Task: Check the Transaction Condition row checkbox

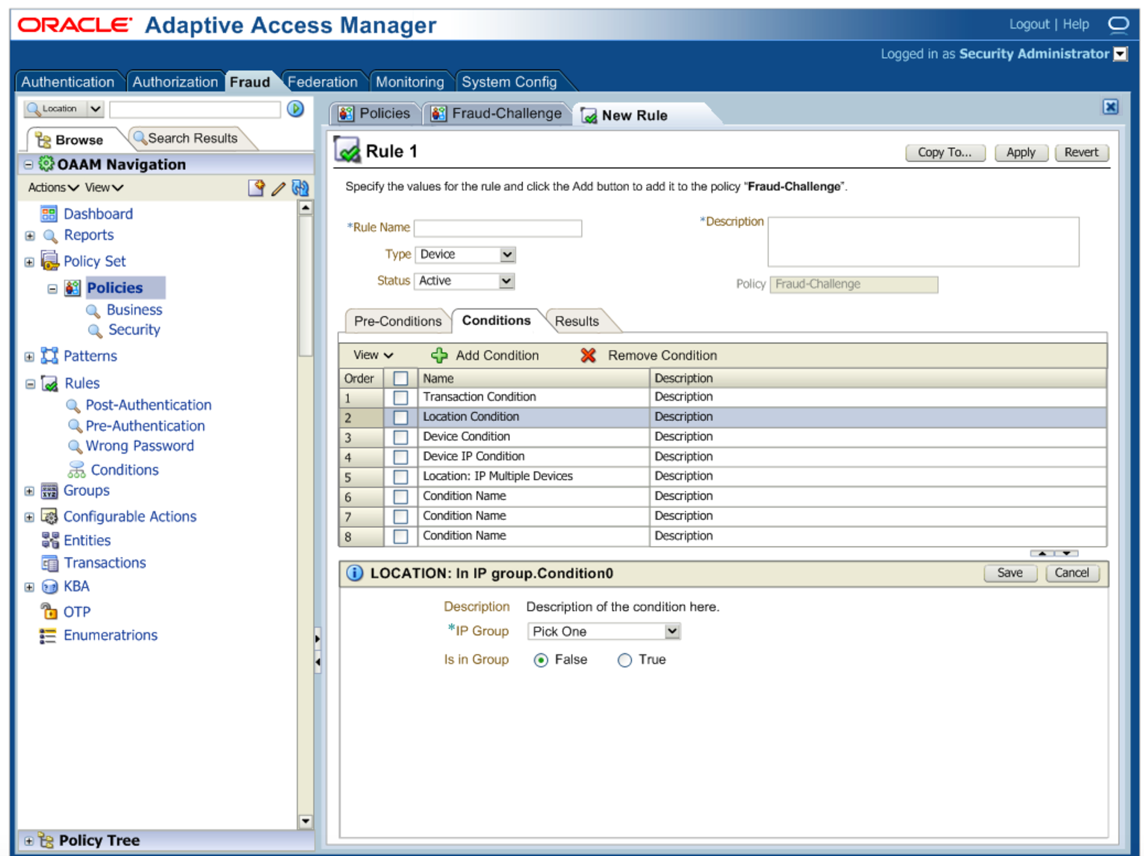Action: 400,397
